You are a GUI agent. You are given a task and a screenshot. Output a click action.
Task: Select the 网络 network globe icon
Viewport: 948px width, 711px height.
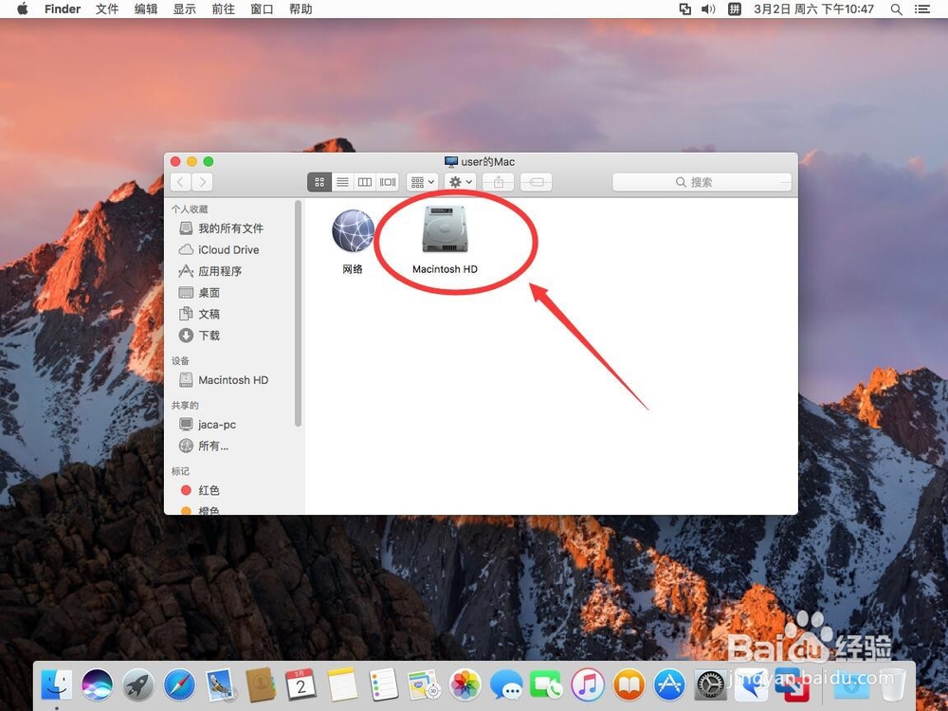click(353, 230)
